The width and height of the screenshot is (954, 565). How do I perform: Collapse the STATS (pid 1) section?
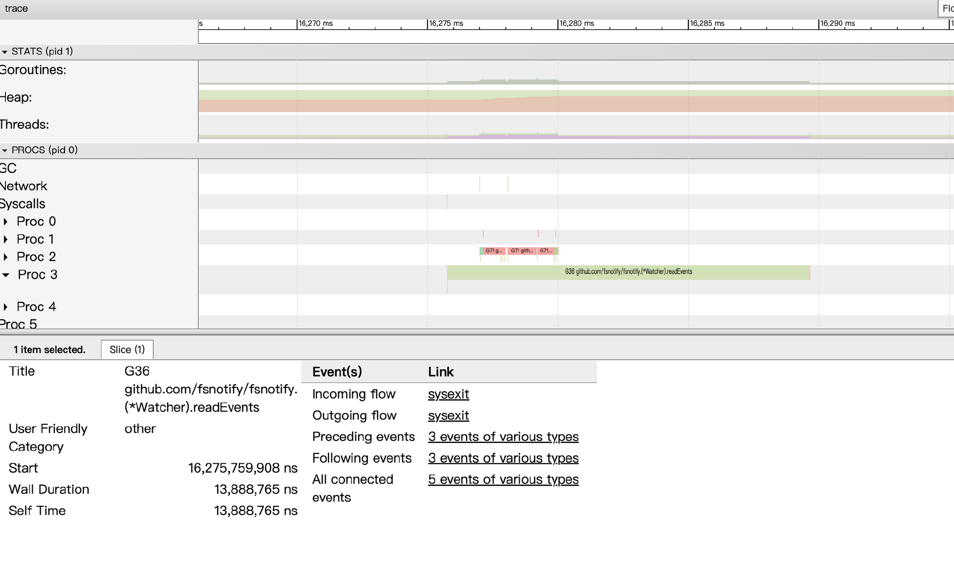coord(5,52)
